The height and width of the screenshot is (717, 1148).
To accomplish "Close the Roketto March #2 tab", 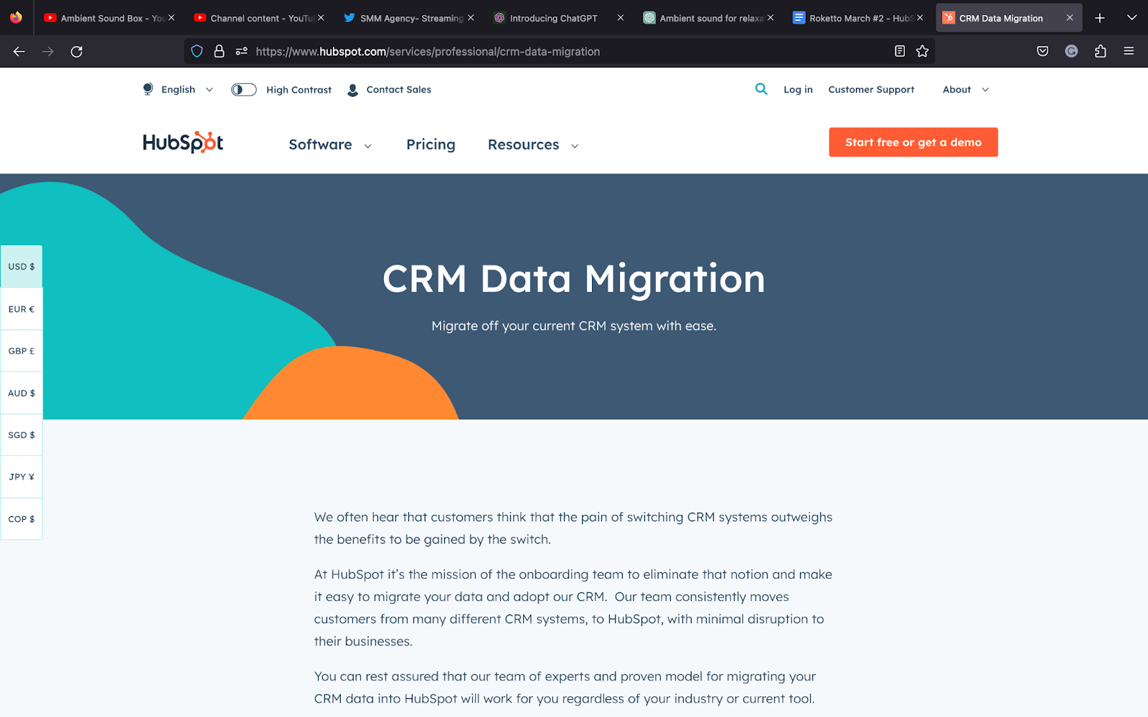I will (x=920, y=18).
